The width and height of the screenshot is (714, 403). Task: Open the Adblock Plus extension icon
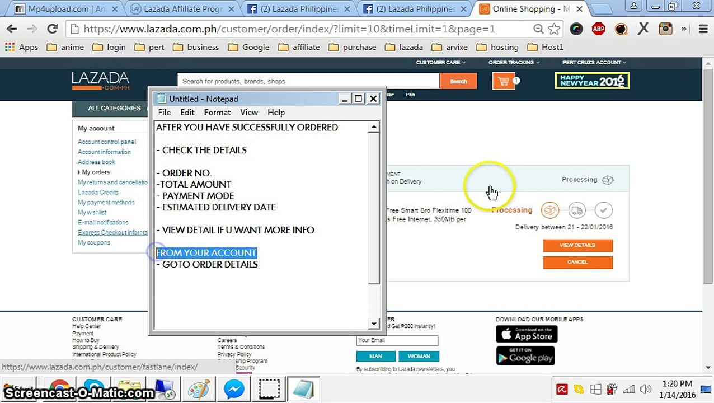click(x=598, y=29)
